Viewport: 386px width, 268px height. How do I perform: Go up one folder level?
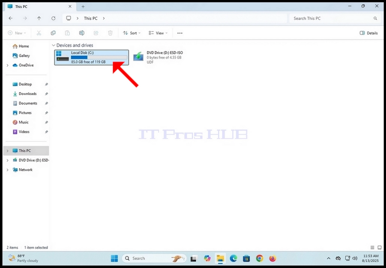39,18
